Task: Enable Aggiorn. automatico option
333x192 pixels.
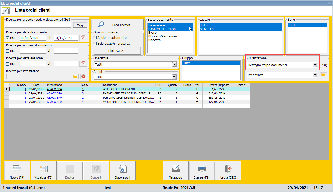Action: point(95,38)
